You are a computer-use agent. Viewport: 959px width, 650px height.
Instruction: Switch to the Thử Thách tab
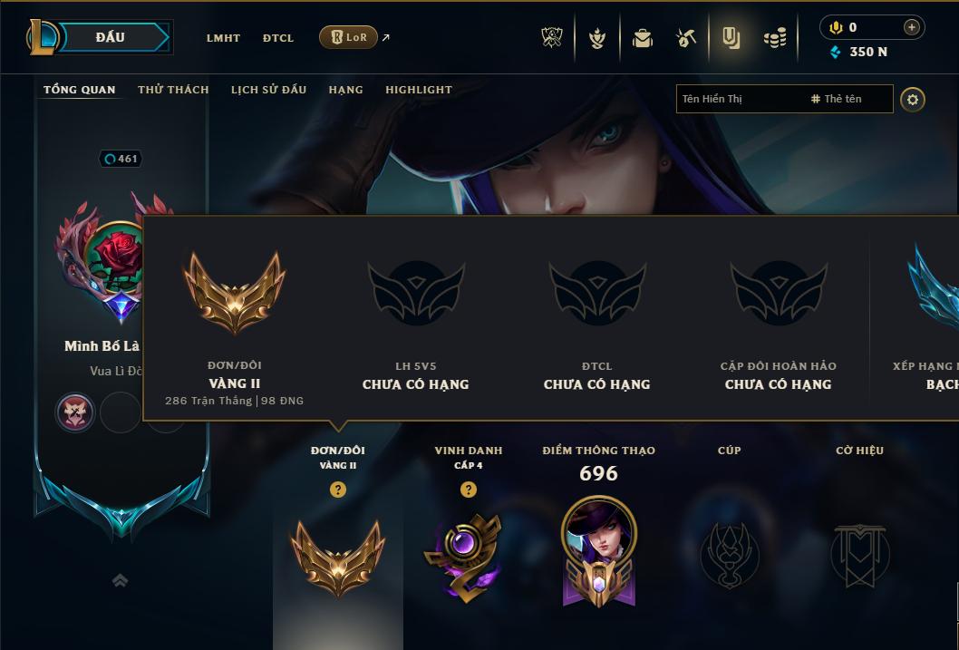pyautogui.click(x=173, y=89)
